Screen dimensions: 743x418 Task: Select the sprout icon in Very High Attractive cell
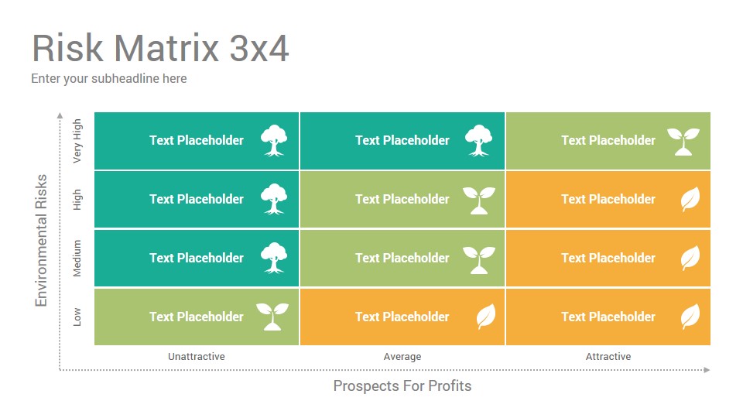click(x=683, y=141)
